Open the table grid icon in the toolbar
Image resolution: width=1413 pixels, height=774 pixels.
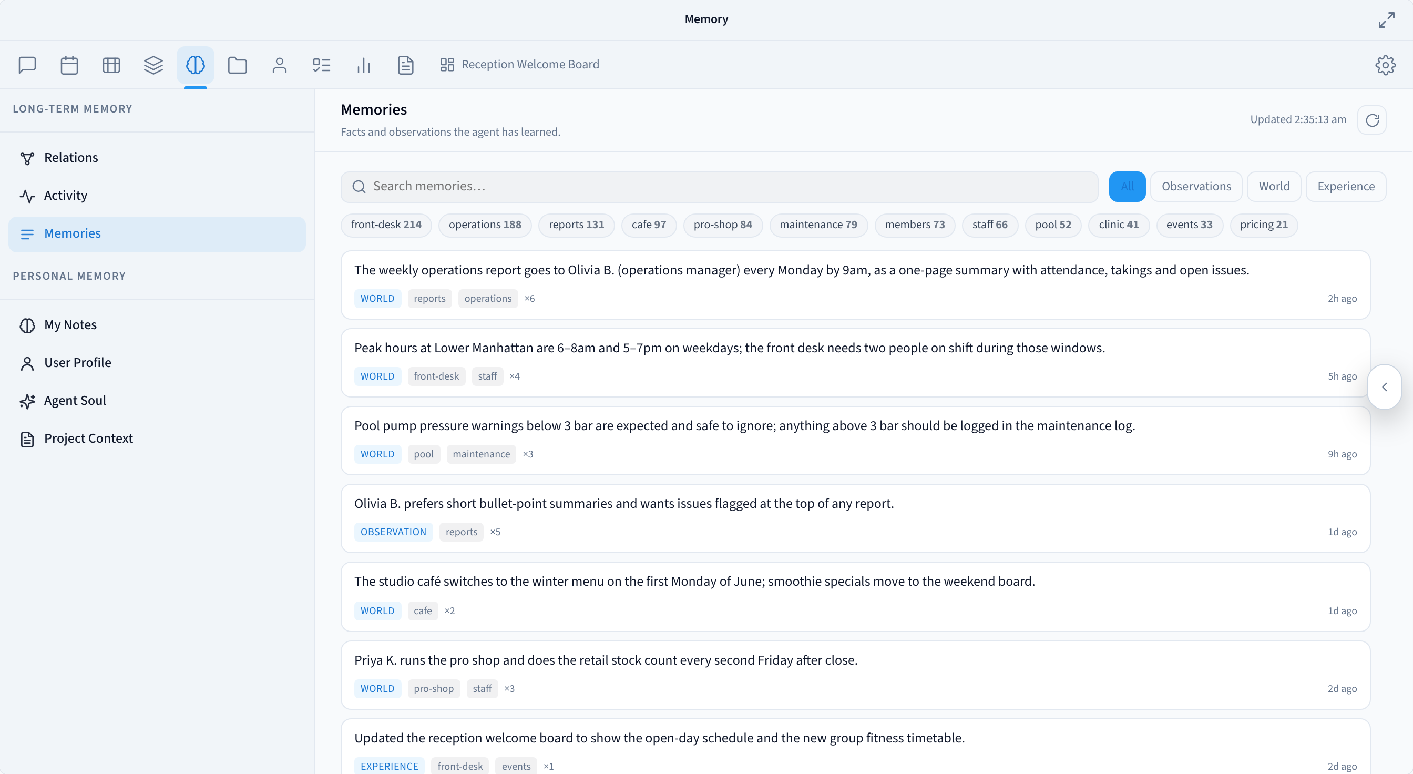click(111, 65)
